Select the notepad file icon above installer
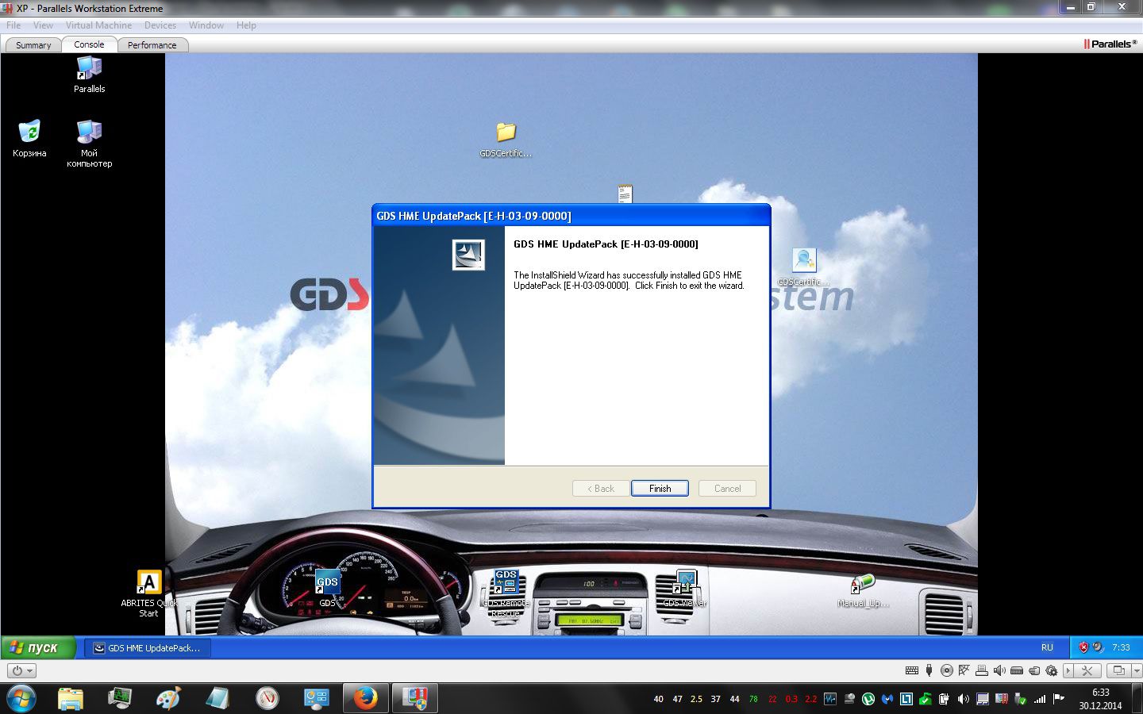The width and height of the screenshot is (1143, 714). [625, 194]
